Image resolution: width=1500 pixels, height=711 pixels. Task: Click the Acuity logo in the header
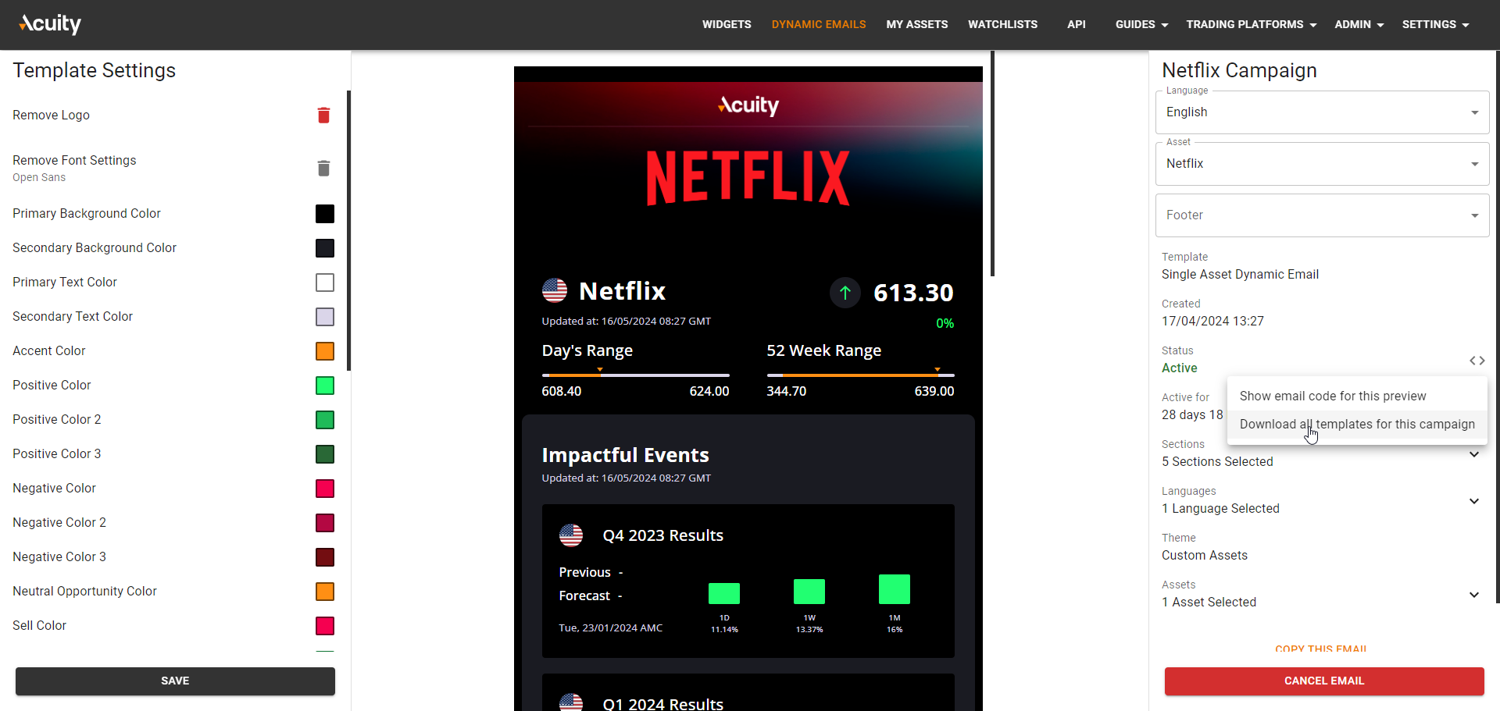click(x=50, y=24)
